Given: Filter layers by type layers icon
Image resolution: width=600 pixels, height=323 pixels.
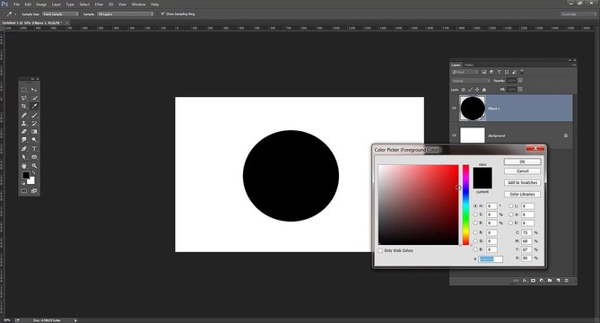Looking at the screenshot, I should pos(499,72).
